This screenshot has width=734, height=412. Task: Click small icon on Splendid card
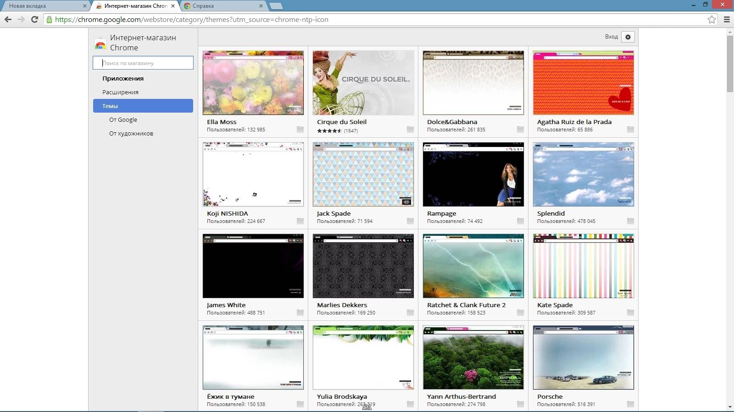click(630, 221)
